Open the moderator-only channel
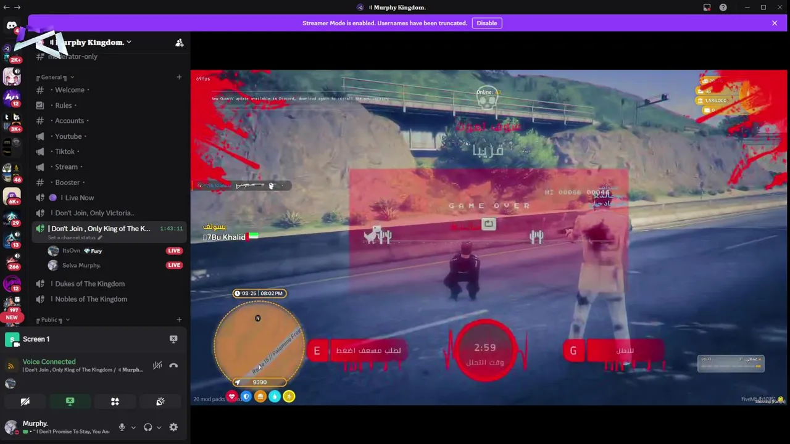This screenshot has height=444, width=790. (109, 56)
